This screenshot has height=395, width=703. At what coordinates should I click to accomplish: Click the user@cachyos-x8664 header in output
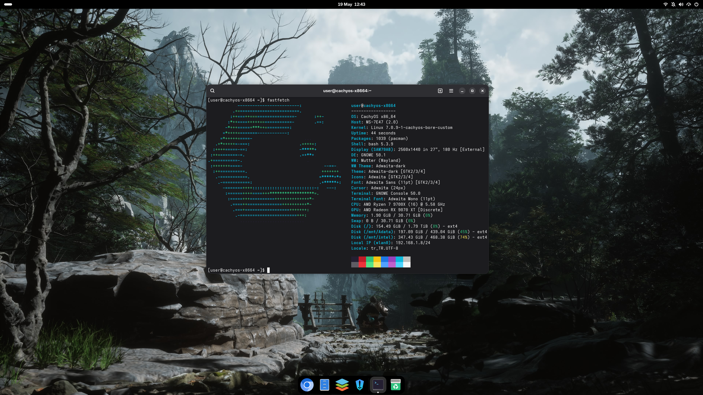(x=373, y=106)
